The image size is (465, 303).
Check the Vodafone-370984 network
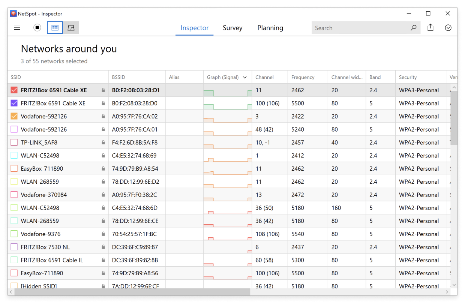14,195
